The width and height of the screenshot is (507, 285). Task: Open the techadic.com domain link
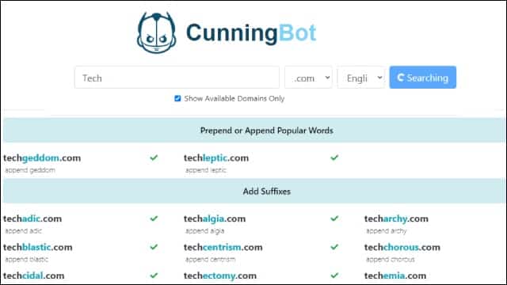click(x=32, y=218)
